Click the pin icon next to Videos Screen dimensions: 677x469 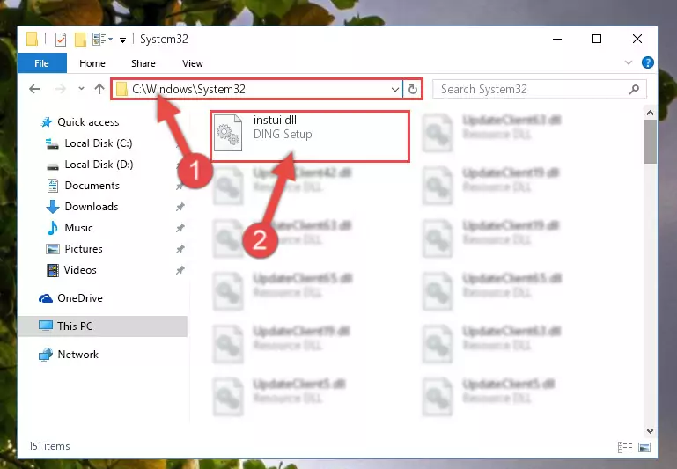180,270
